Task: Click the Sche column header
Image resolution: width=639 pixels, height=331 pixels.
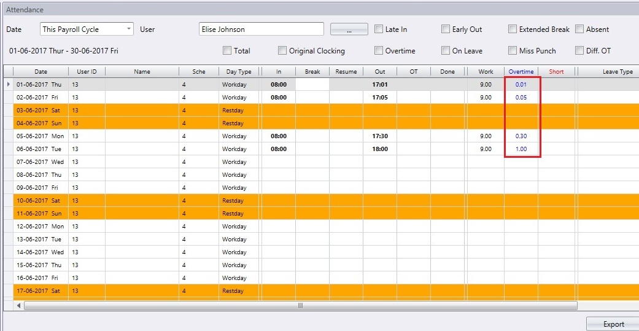Action: coord(199,72)
